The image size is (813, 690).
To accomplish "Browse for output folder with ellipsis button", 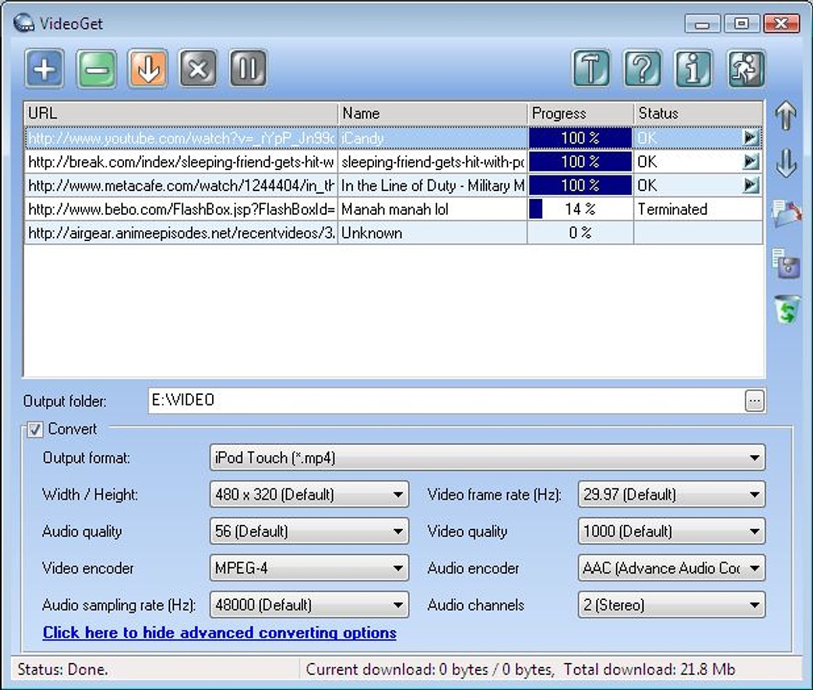I will (754, 400).
